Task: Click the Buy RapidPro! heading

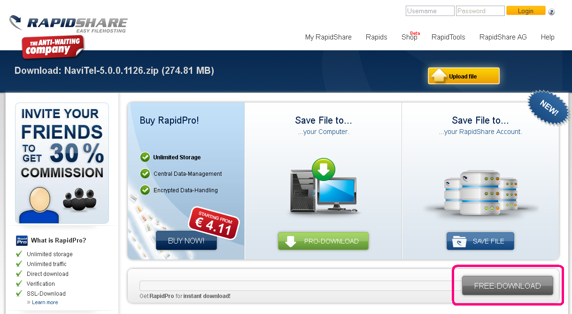Action: pos(170,120)
